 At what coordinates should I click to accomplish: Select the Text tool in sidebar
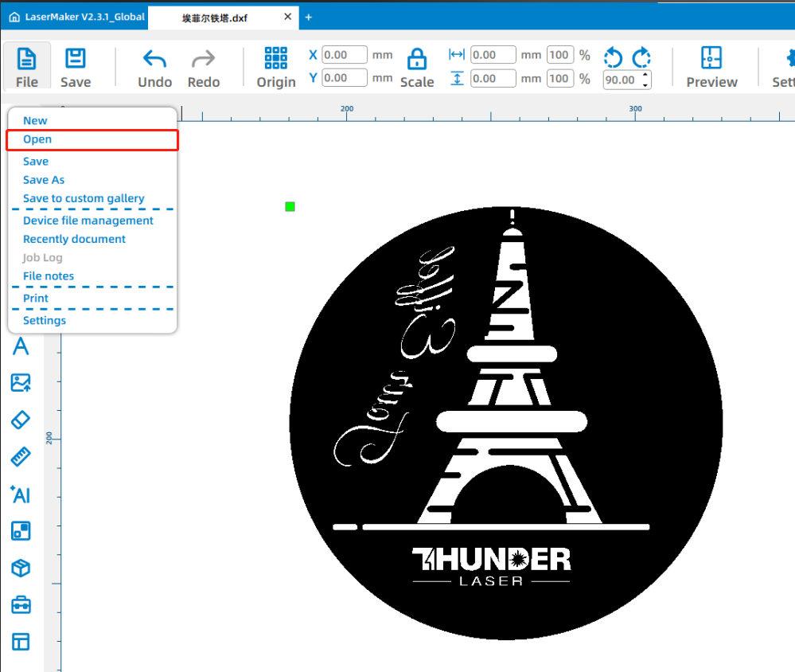(x=21, y=346)
